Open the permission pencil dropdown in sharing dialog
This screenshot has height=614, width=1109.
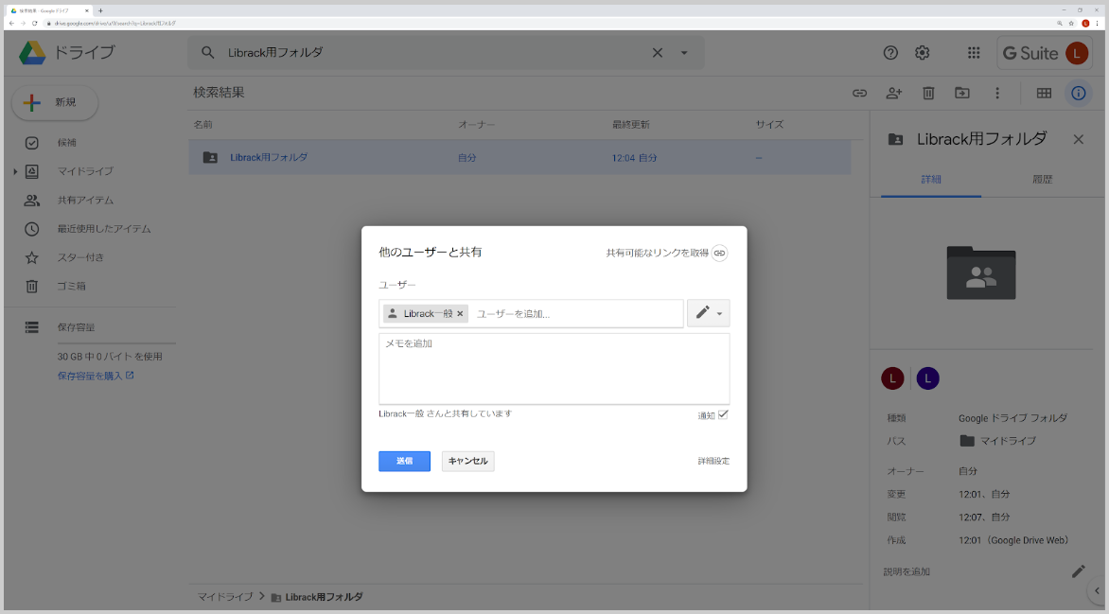[x=708, y=313]
